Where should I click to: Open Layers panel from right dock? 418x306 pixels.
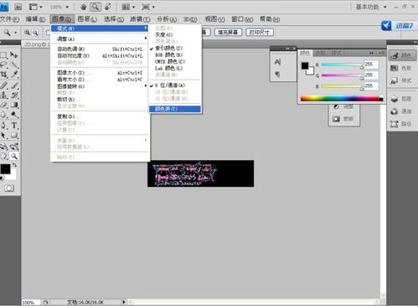[401, 99]
